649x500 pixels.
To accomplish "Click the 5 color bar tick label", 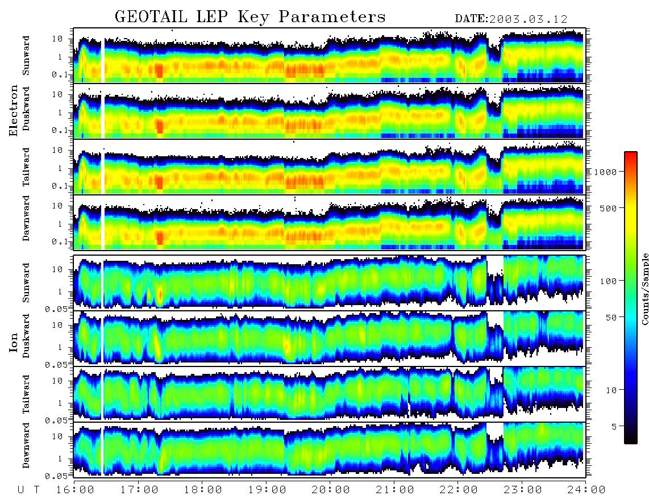I will click(x=614, y=426).
